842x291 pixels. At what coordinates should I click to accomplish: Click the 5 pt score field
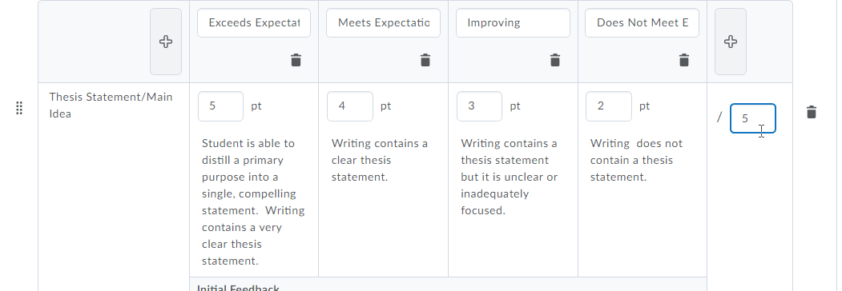[220, 106]
